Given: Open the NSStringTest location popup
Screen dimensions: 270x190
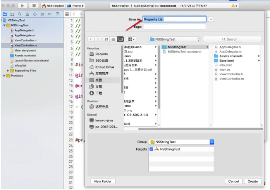Looking at the screenshot, I should (175, 39).
